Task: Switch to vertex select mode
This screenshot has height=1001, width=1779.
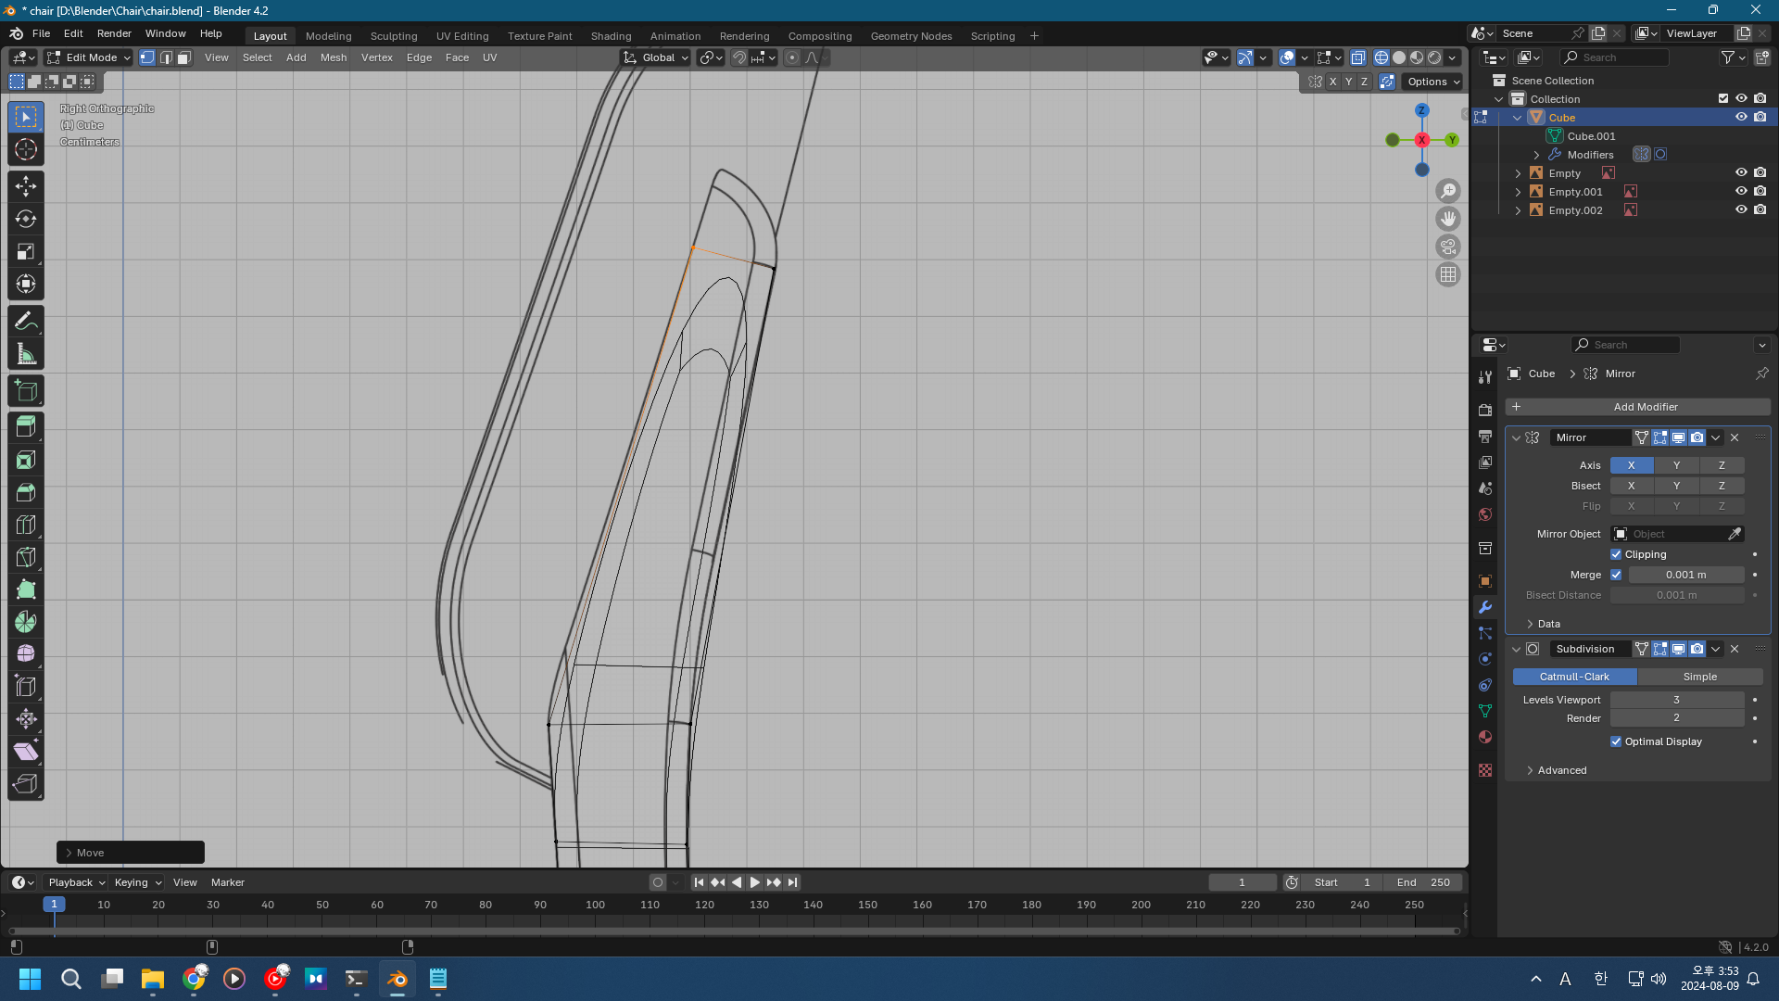Action: [x=147, y=57]
